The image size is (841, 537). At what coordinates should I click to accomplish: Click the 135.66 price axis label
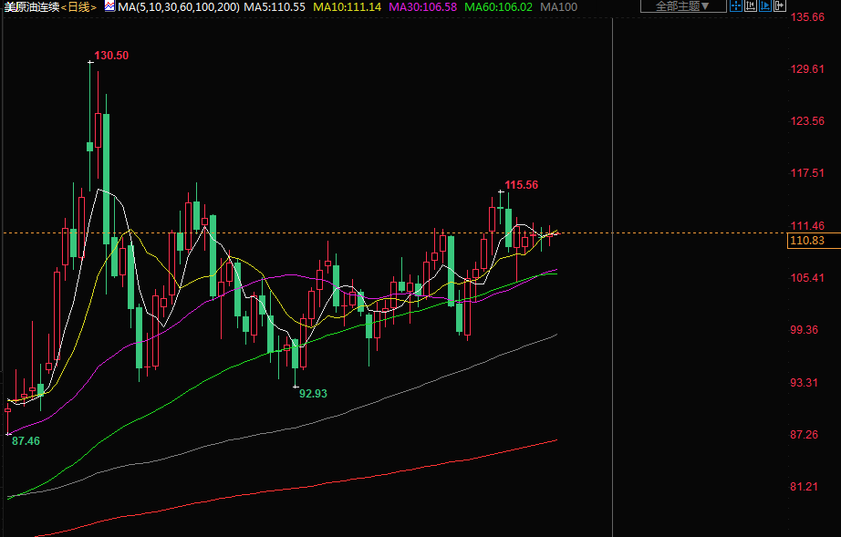pyautogui.click(x=807, y=17)
